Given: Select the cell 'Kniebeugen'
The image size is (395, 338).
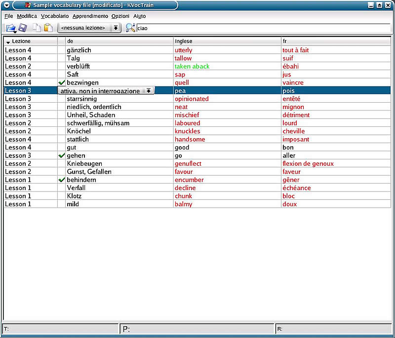Looking at the screenshot, I should 119,164.
